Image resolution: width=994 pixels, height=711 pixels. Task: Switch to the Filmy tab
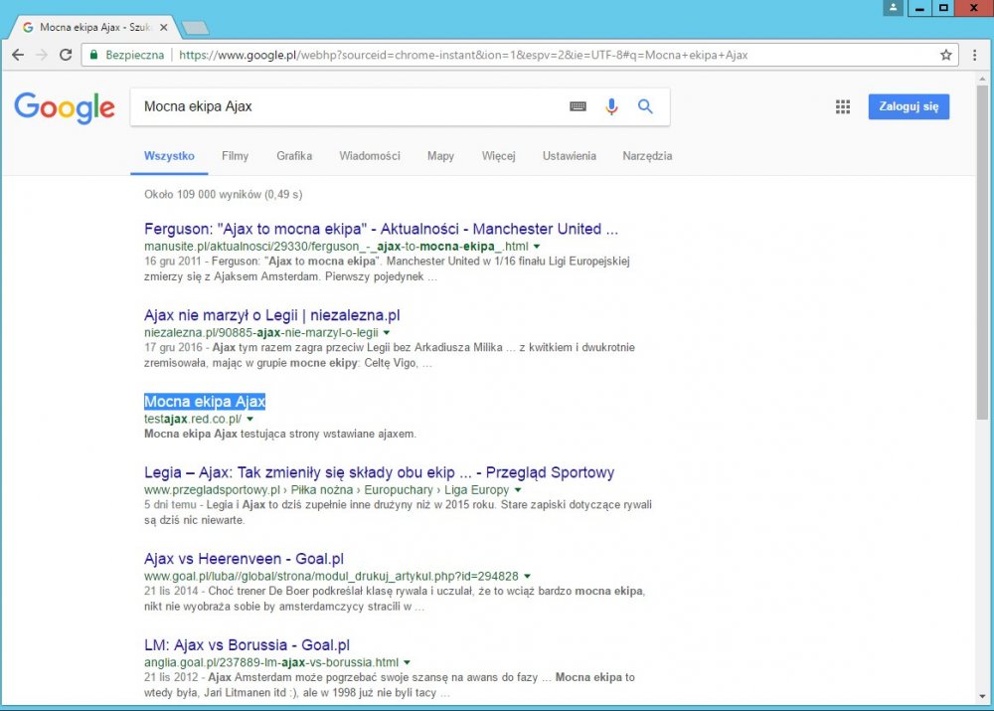tap(236, 156)
